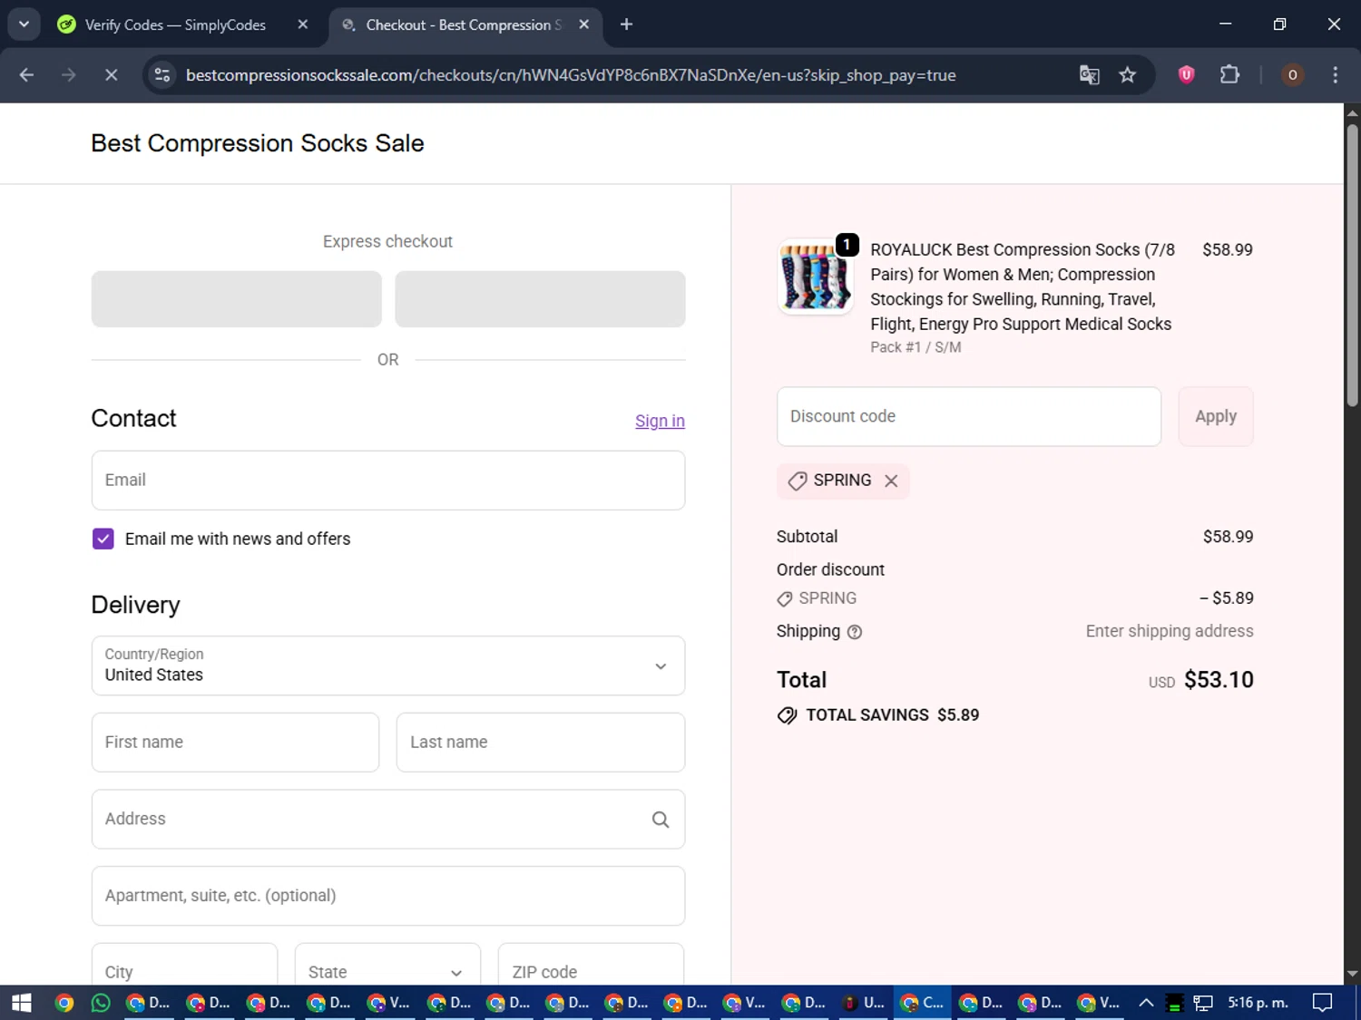Go back to the previous page
This screenshot has width=1361, height=1020.
point(26,75)
